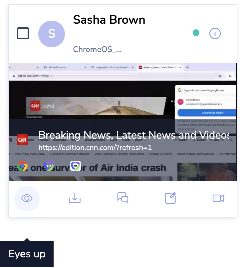245x268 pixels.
Task: Click the note with pencil icon
Action: pyautogui.click(x=170, y=199)
